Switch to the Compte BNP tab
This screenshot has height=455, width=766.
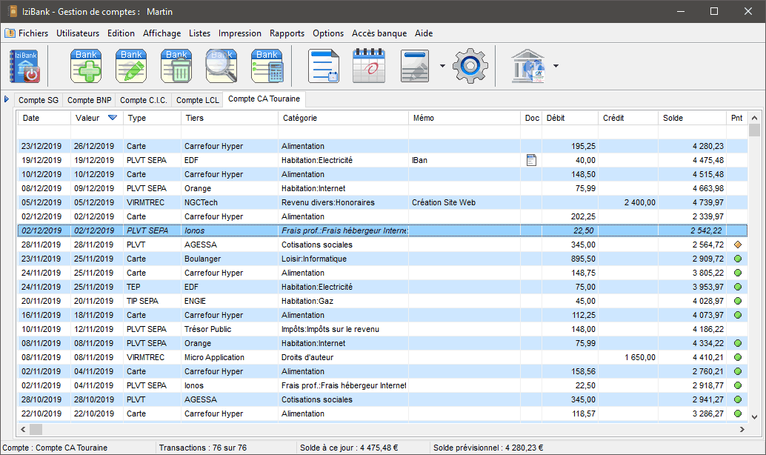pyautogui.click(x=88, y=100)
